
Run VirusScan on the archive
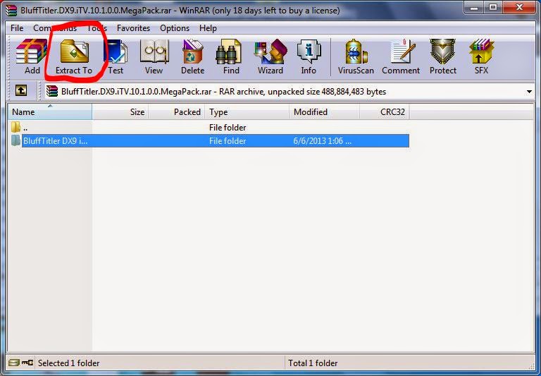356,51
